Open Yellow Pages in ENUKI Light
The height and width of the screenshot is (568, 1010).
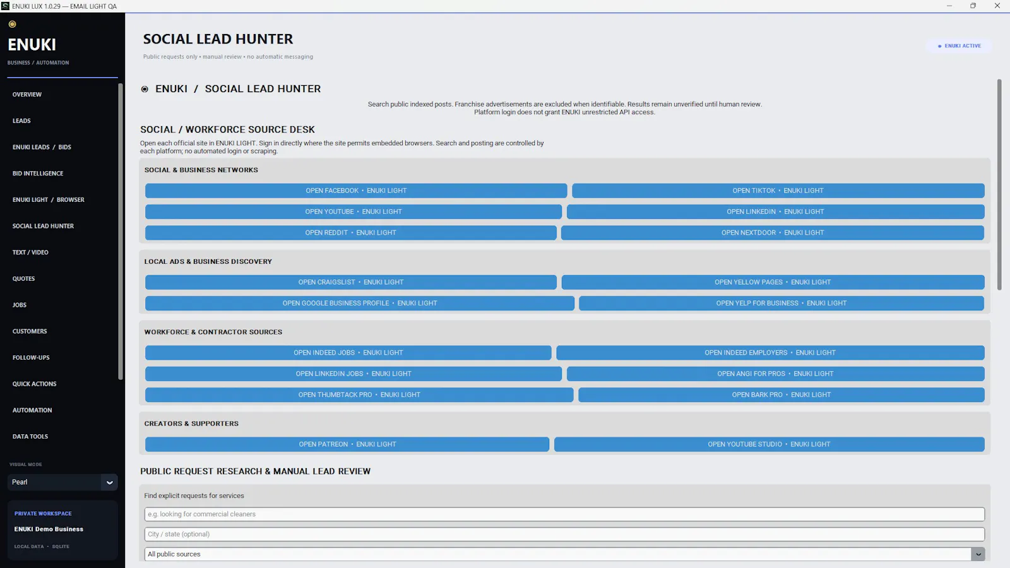coord(773,282)
